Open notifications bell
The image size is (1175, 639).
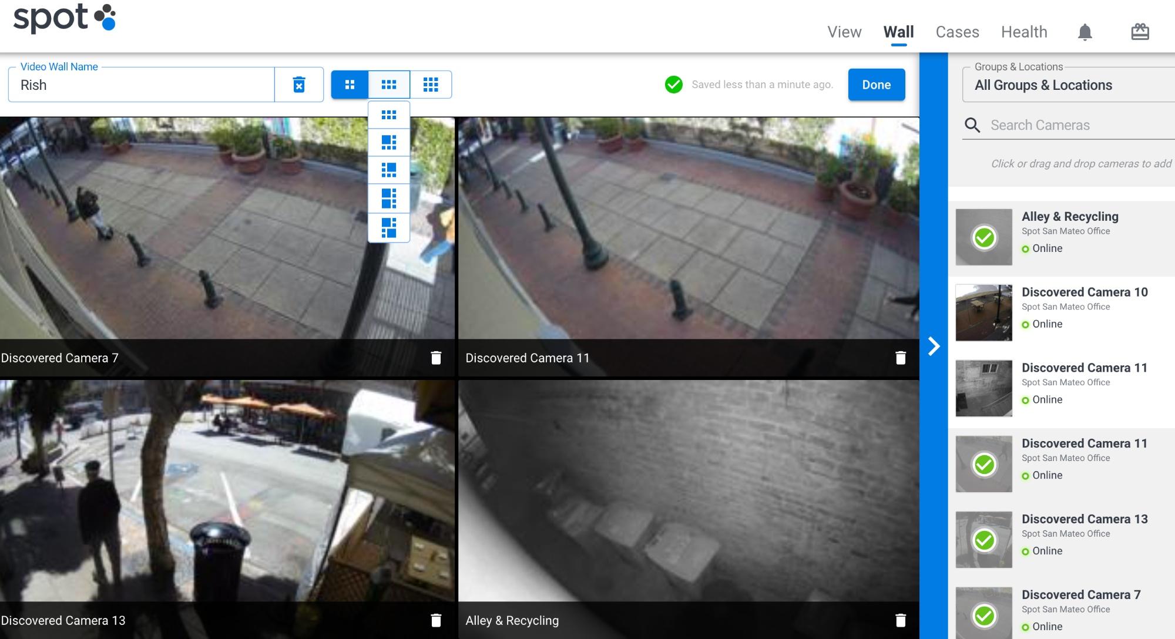[x=1085, y=32]
